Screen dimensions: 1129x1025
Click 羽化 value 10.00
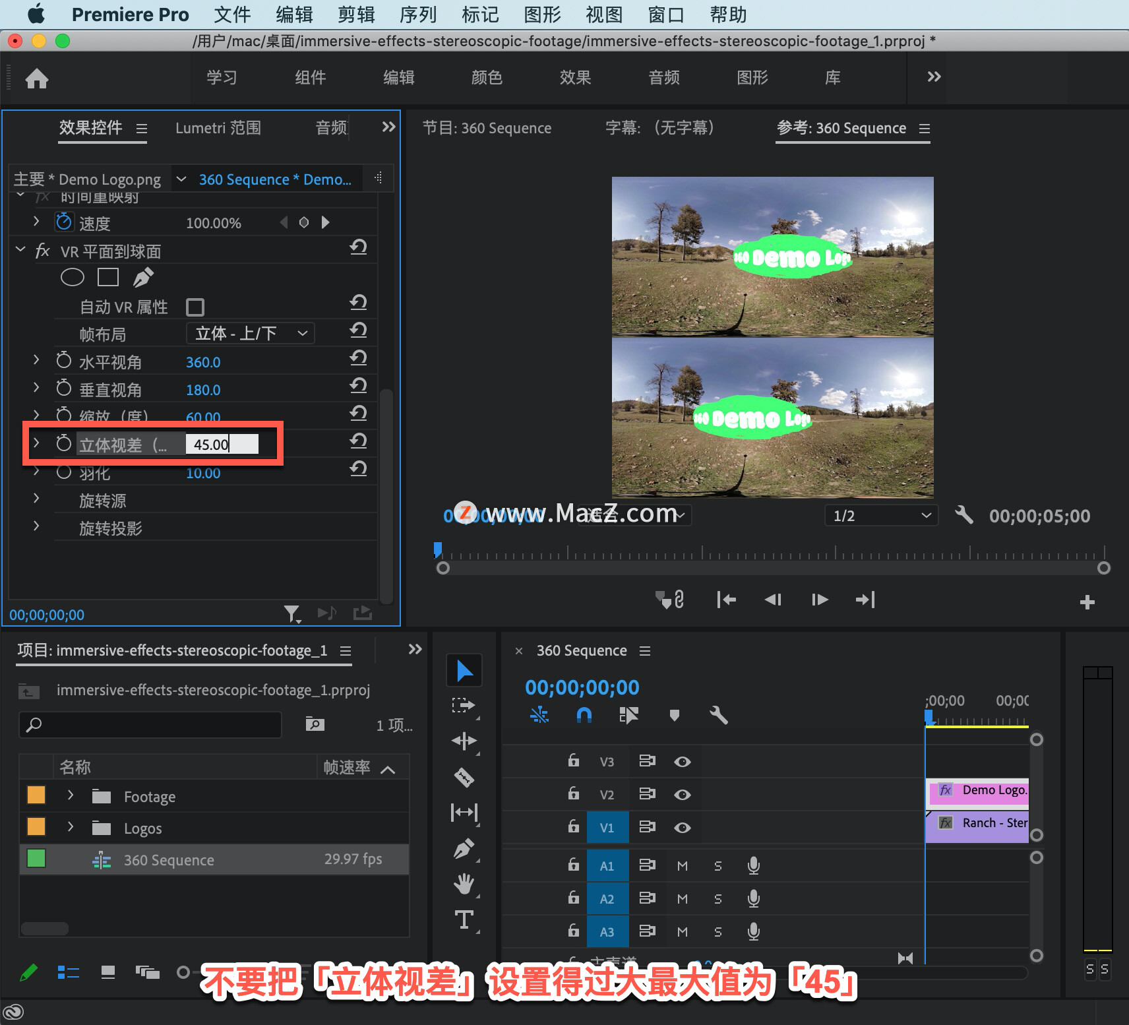203,473
